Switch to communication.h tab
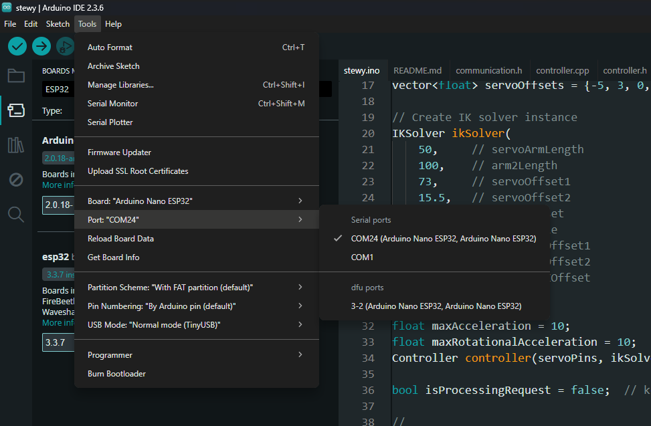Screen dimensions: 651x426 [489, 70]
